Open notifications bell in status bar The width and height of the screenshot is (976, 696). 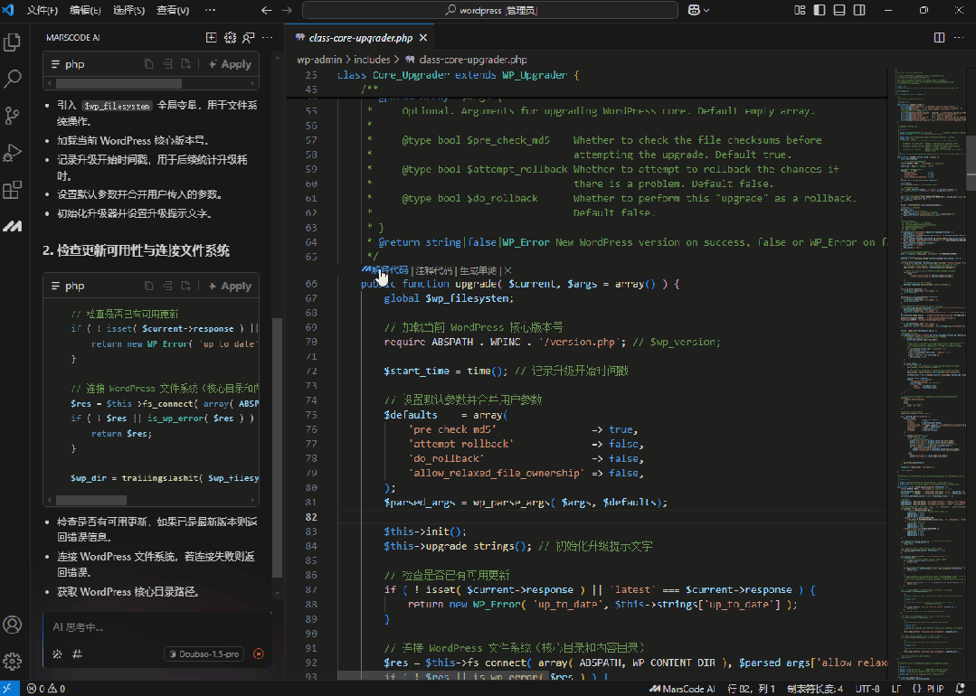pos(960,689)
